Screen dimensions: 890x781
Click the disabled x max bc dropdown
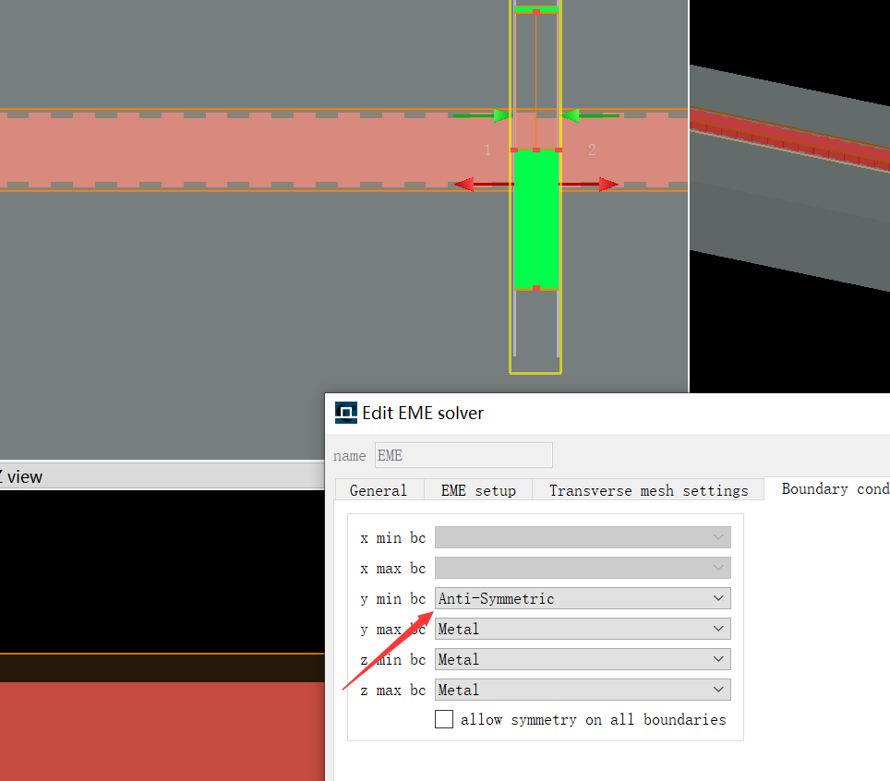point(583,568)
